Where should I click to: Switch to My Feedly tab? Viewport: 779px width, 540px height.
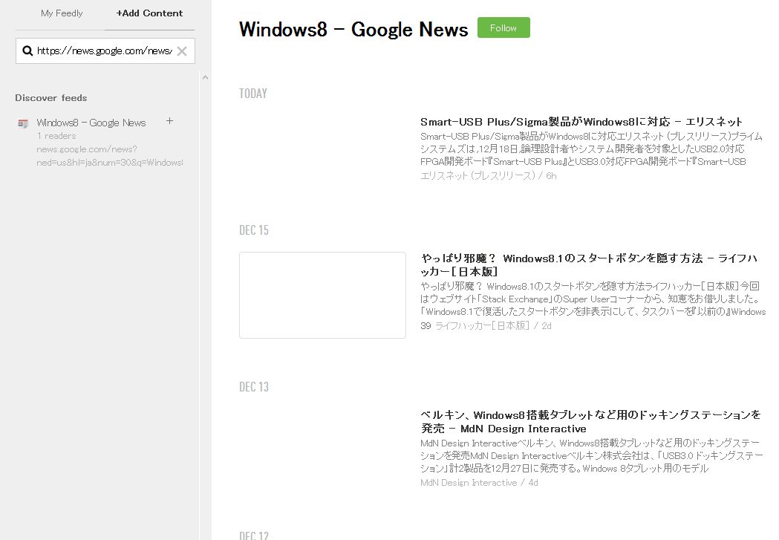62,13
